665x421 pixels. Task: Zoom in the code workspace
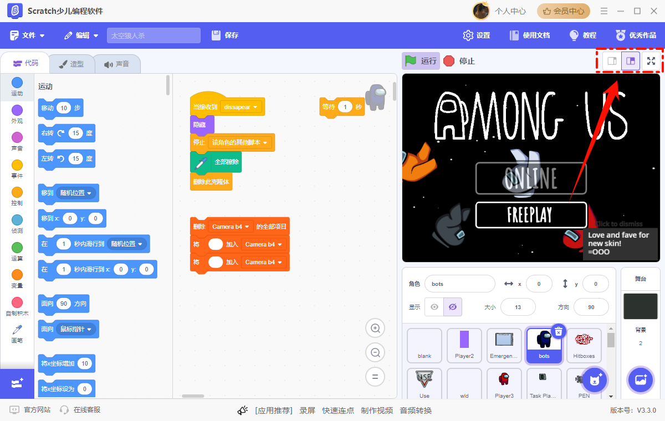tap(375, 328)
